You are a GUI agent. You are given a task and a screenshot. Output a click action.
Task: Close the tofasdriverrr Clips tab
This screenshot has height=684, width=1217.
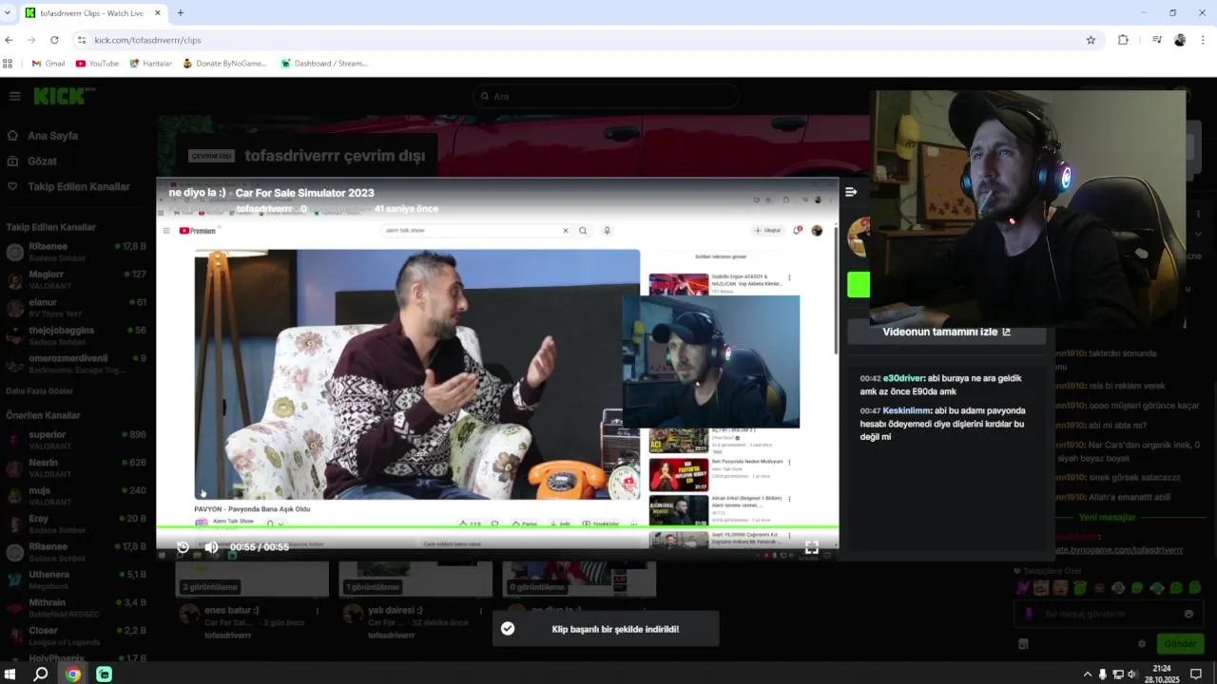[158, 13]
